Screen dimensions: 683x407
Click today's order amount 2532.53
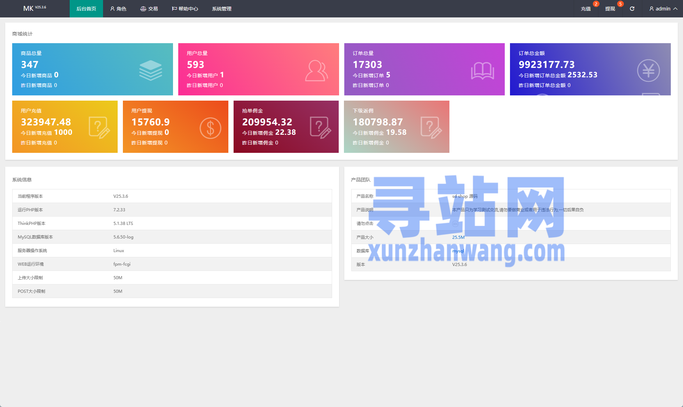pos(583,75)
